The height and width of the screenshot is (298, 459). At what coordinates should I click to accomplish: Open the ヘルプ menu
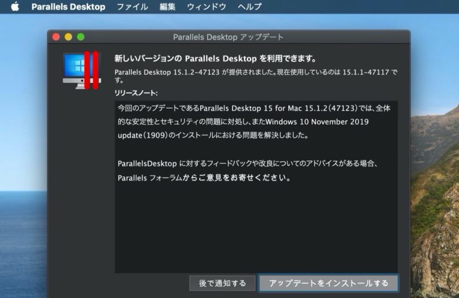249,7
